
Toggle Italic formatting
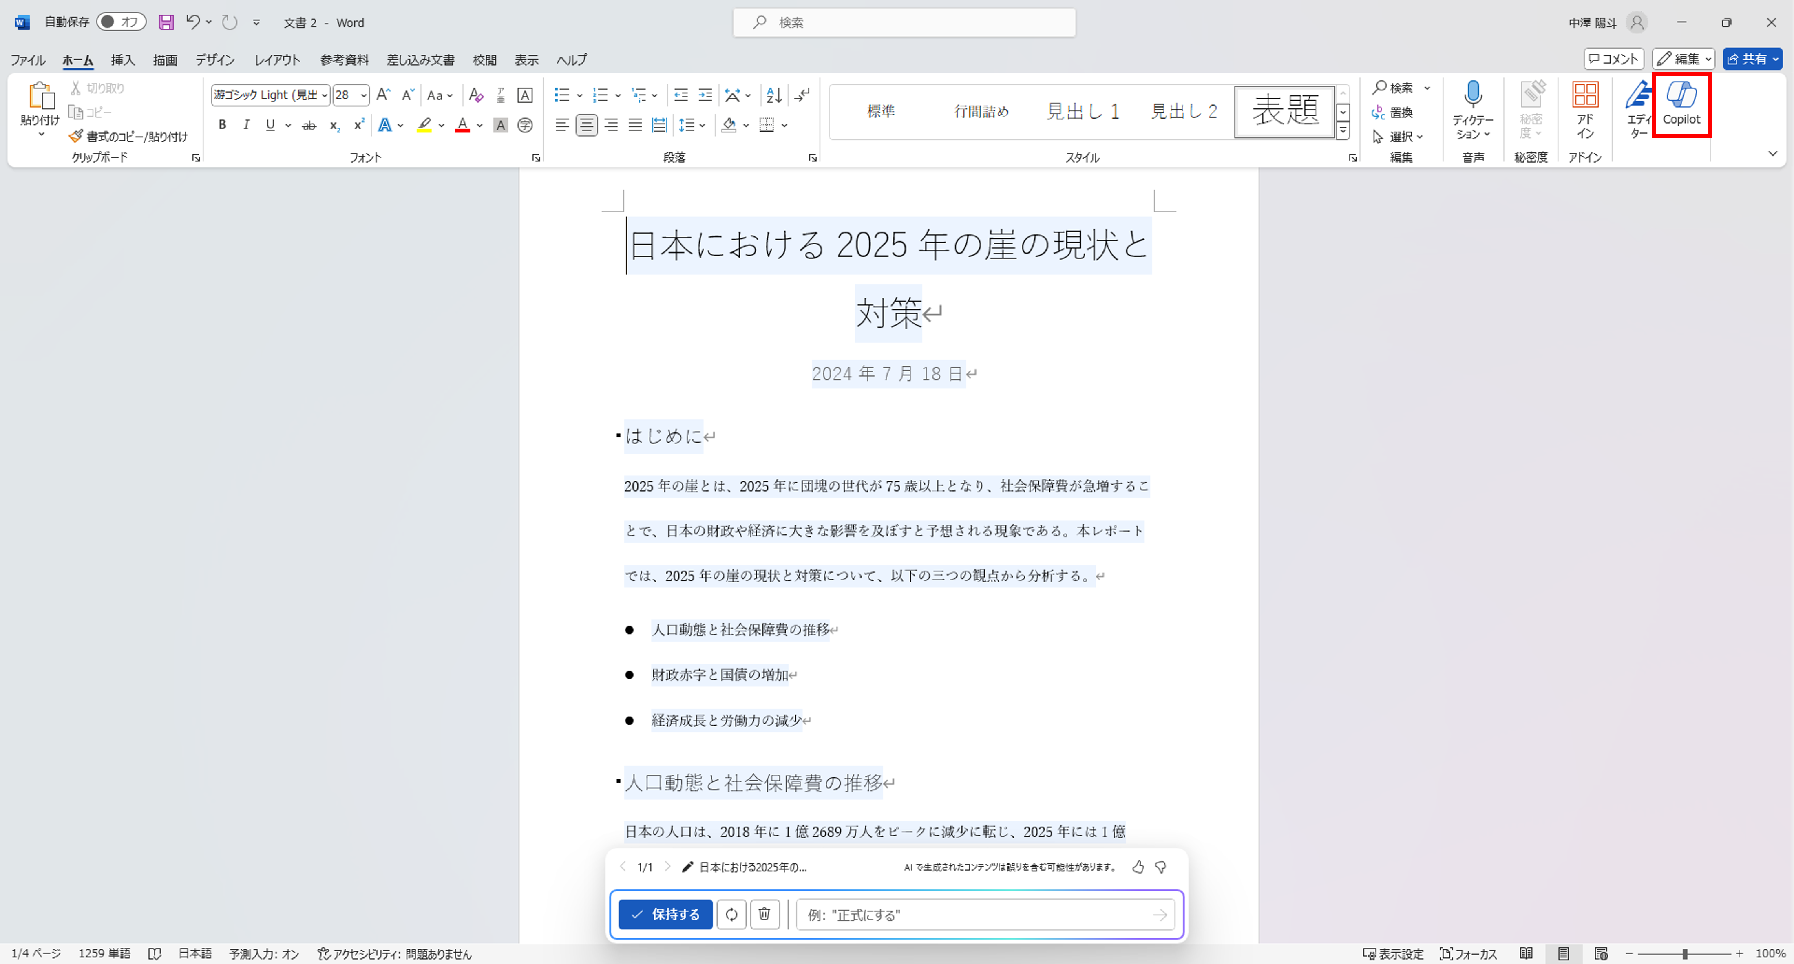(246, 125)
